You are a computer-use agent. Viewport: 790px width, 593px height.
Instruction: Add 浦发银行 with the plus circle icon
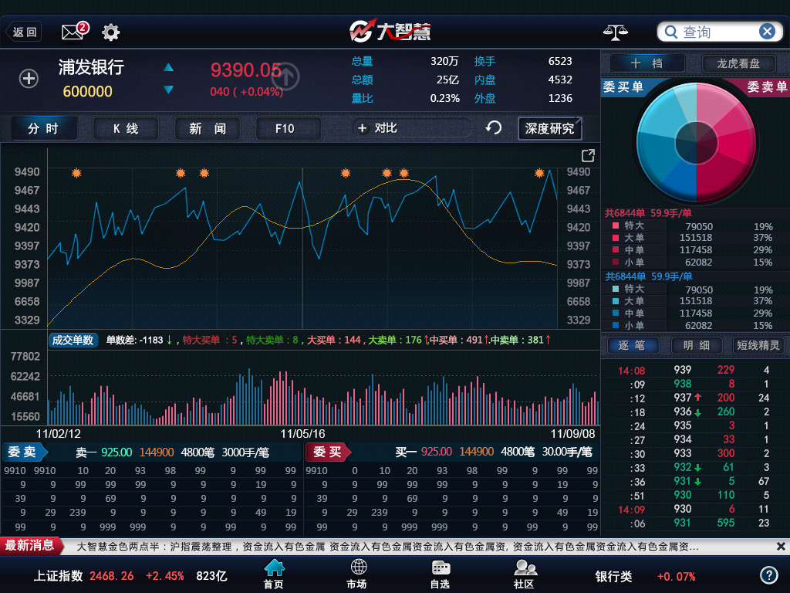pyautogui.click(x=29, y=79)
